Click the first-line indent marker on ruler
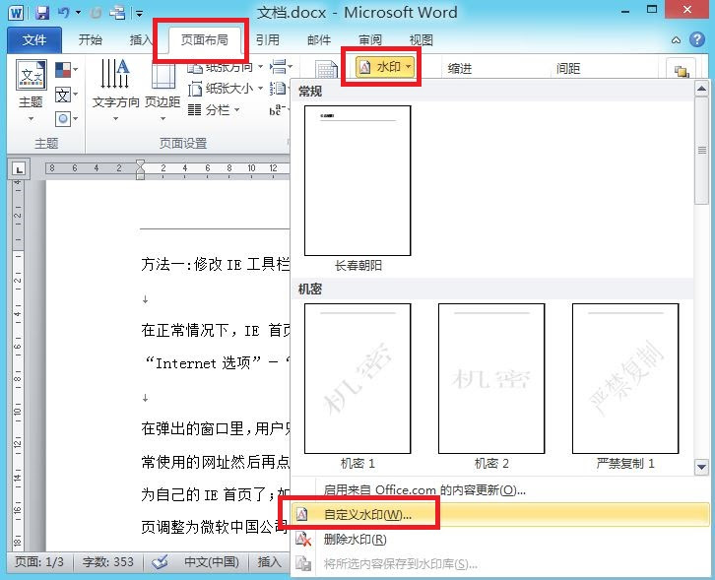Viewport: 715px width, 580px height. pos(141,163)
